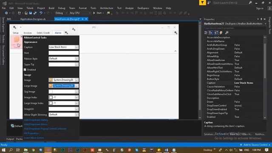Select the Debit / Credit ribbon tab
The image size is (272, 153).
coord(43,33)
